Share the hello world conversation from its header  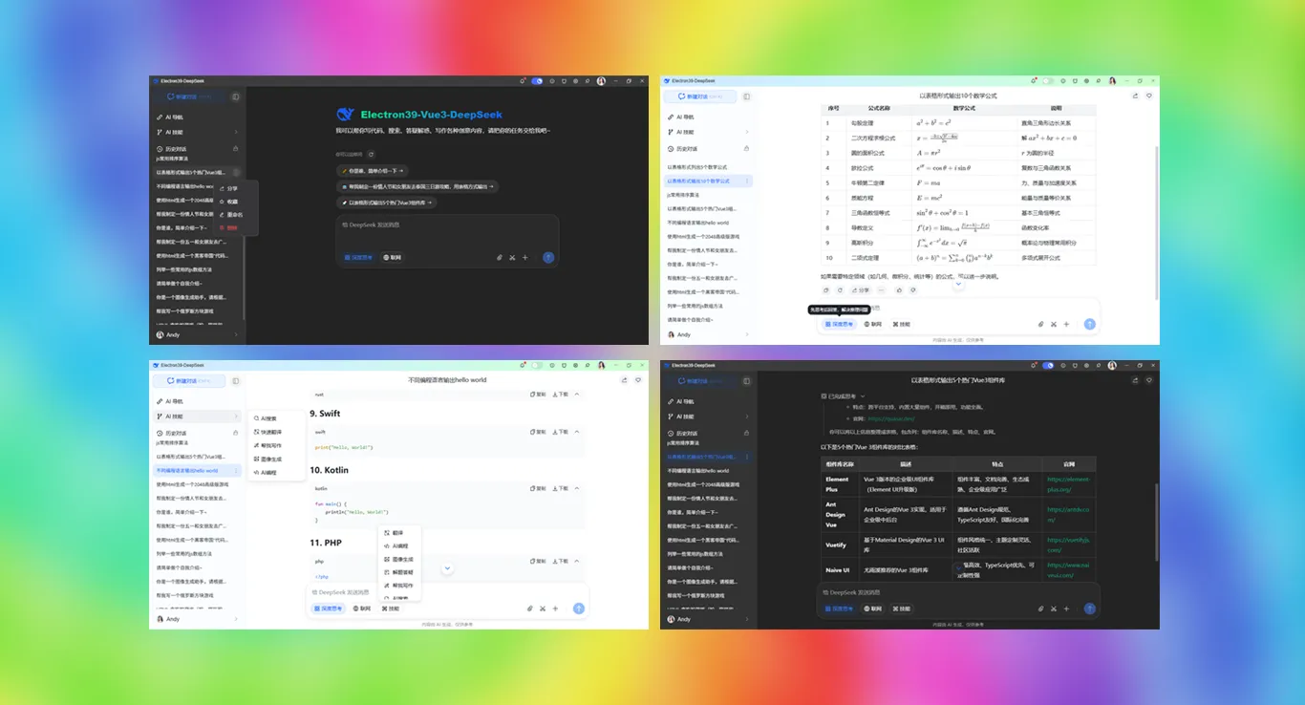(x=624, y=380)
